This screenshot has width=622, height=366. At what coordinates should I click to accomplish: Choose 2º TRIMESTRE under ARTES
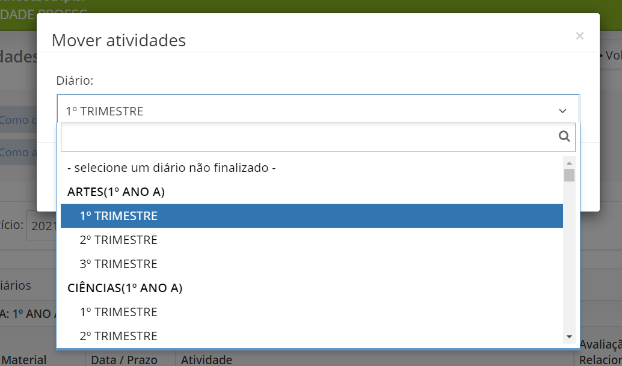click(312, 240)
